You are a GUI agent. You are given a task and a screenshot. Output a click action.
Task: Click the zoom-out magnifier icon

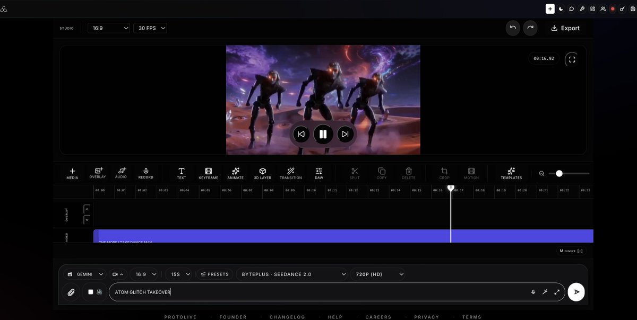541,173
